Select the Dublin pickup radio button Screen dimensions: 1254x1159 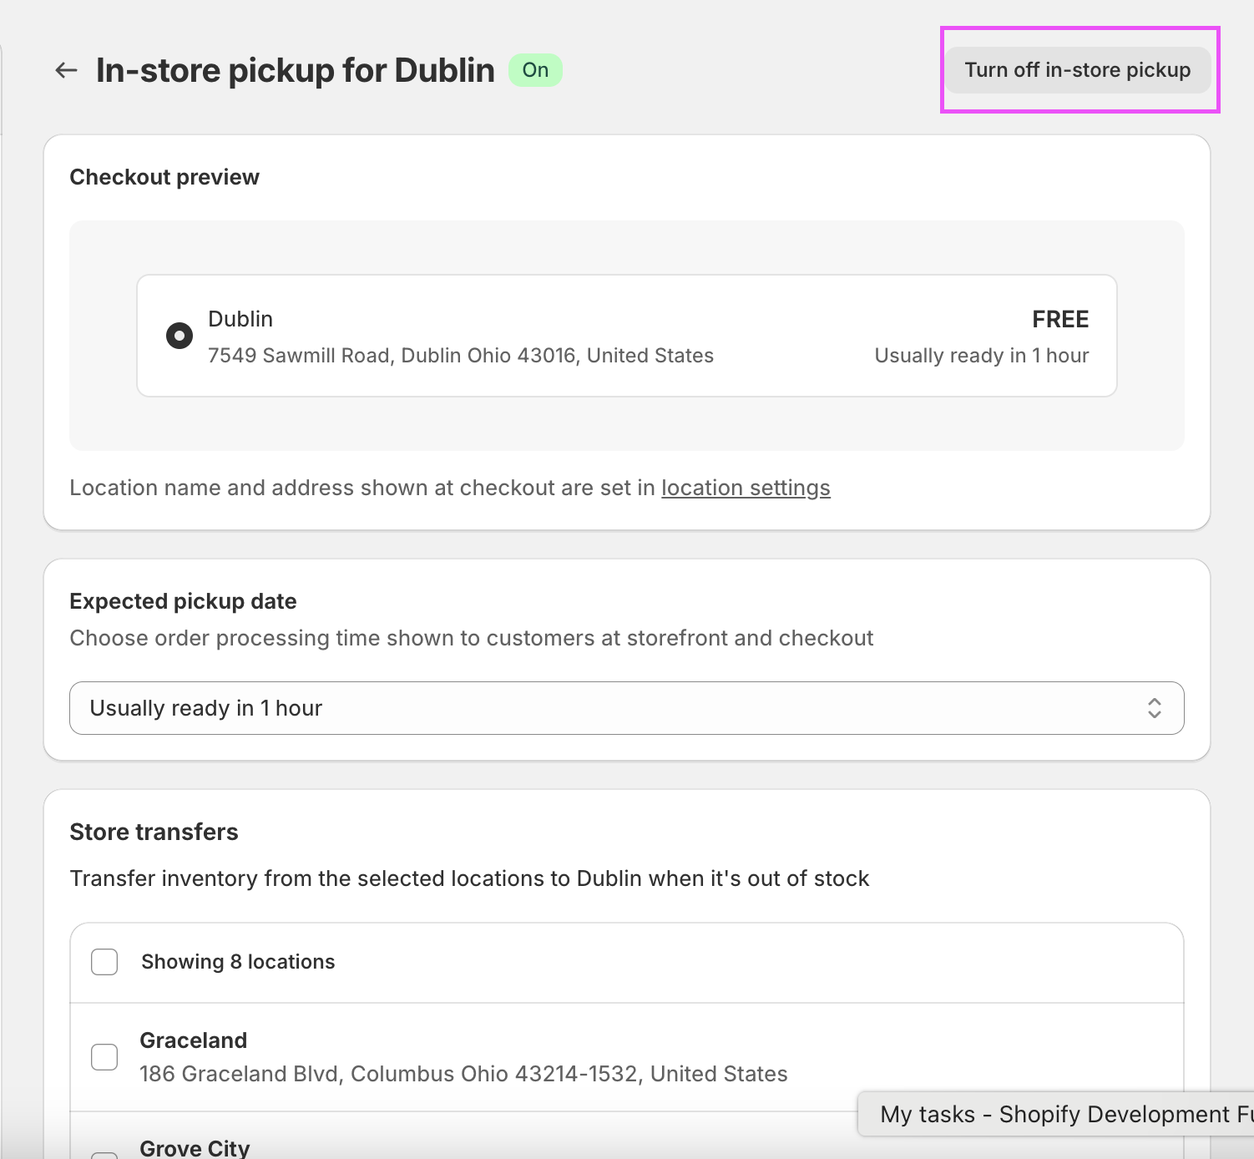pos(180,336)
